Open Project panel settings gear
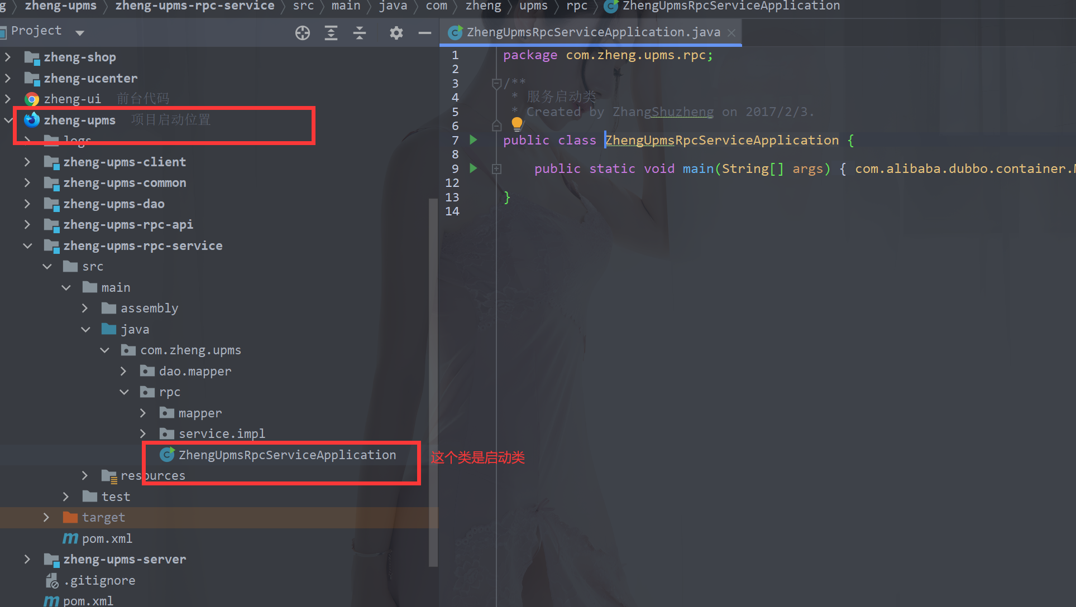The width and height of the screenshot is (1076, 607). pos(396,33)
